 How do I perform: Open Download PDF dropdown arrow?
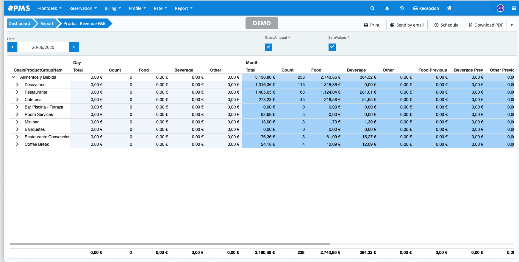[x=512, y=25]
